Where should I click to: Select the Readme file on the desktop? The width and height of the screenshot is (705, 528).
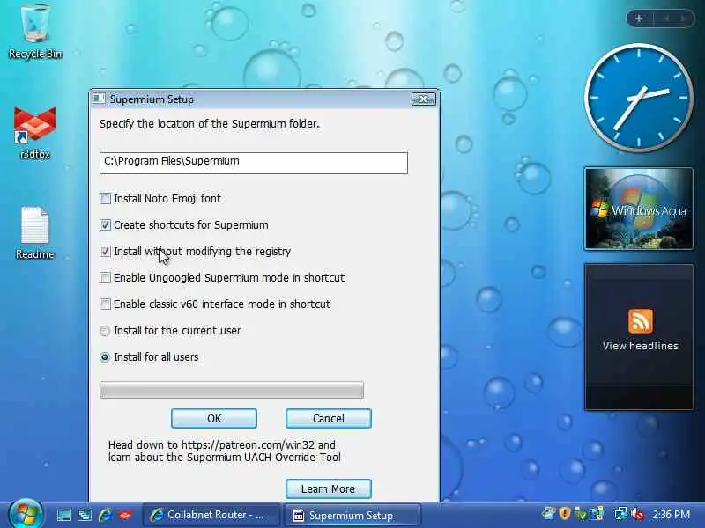pos(35,232)
